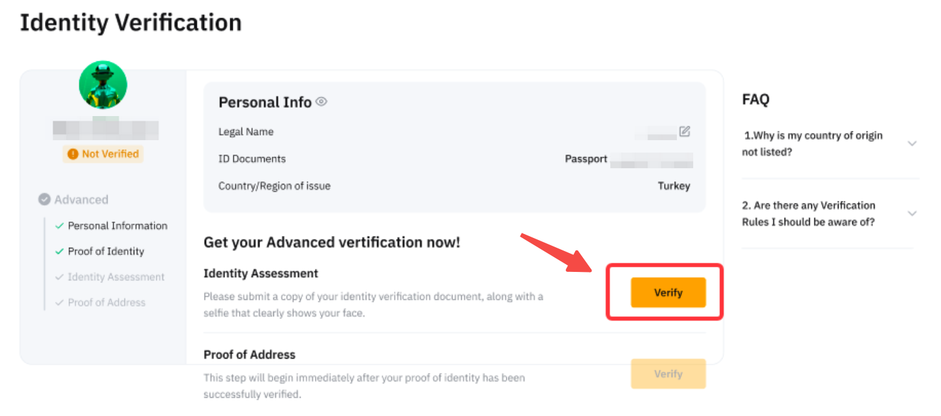Screen dimensions: 941x416
Task: Open the 'Are there any Verification Rules' question
Action: pos(809,213)
